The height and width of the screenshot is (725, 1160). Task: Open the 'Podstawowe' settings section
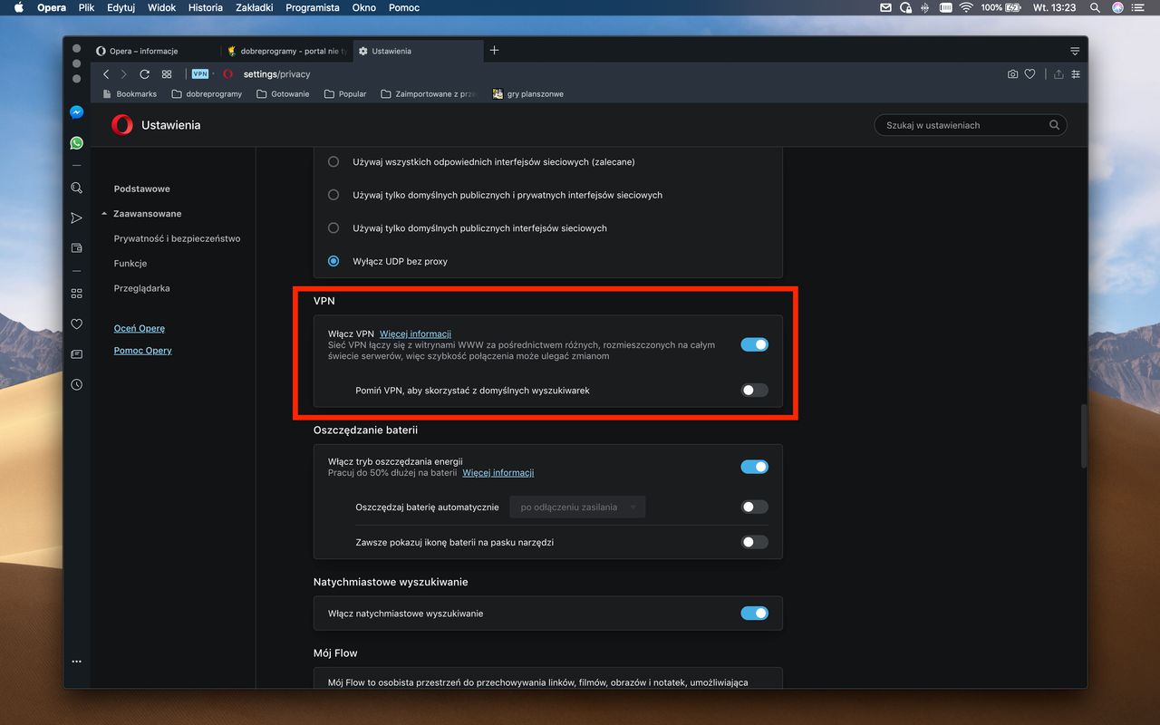click(x=142, y=188)
